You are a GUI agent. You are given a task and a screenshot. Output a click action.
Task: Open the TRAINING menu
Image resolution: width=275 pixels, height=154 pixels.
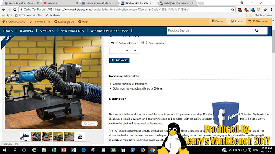pos(26,31)
